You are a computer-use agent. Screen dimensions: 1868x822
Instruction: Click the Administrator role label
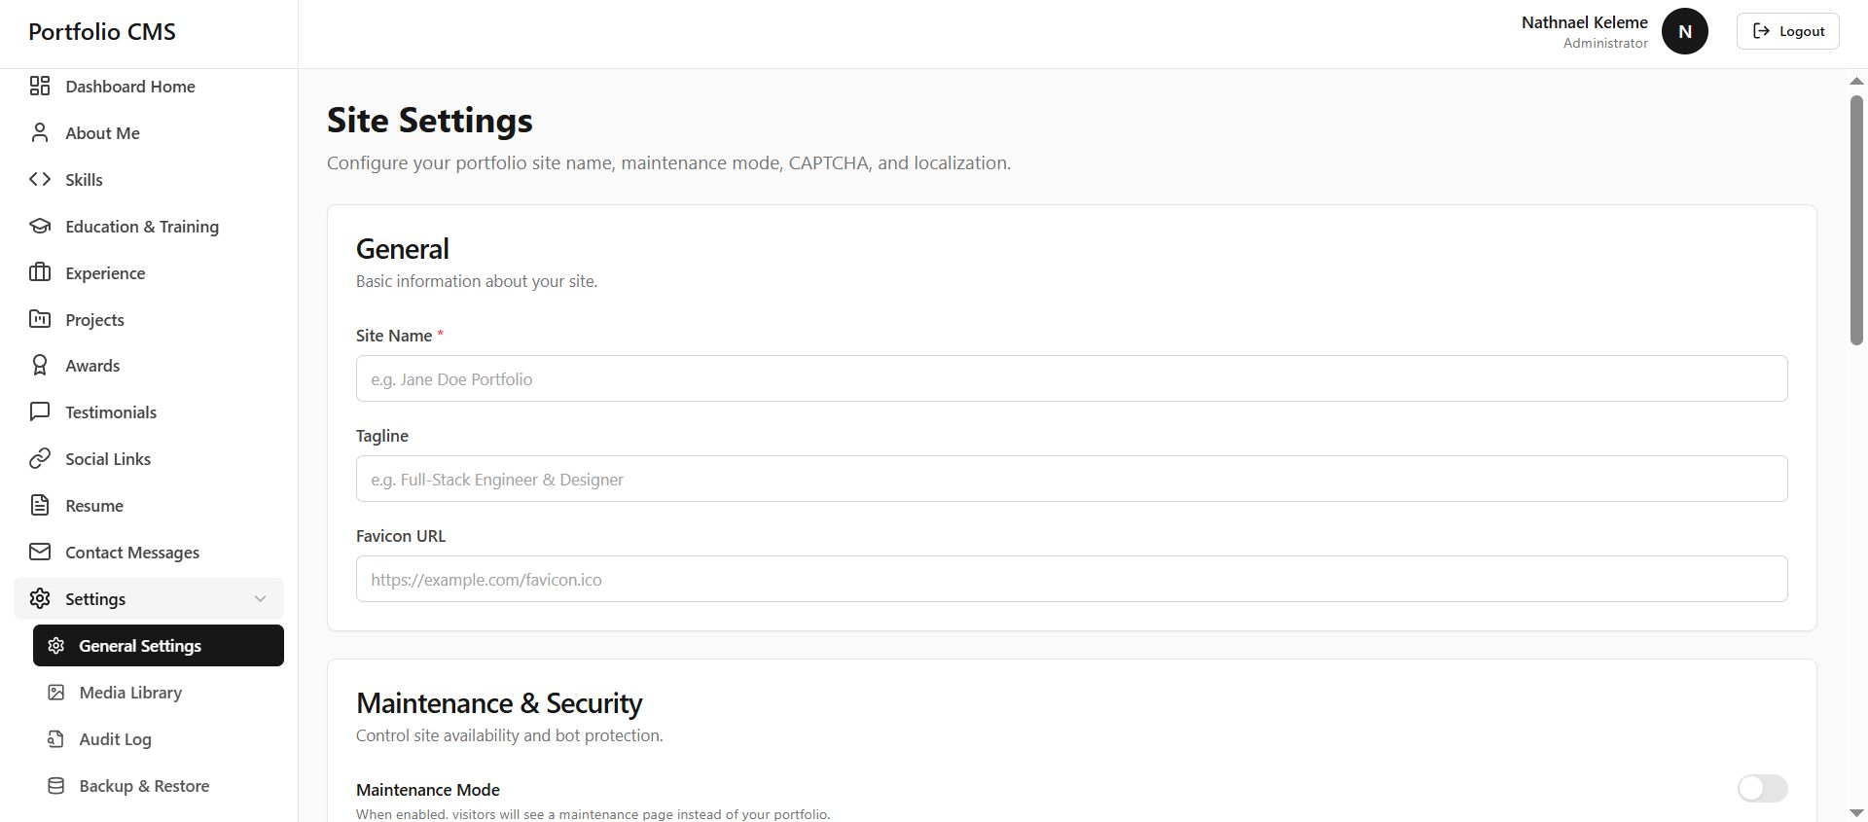click(1605, 44)
